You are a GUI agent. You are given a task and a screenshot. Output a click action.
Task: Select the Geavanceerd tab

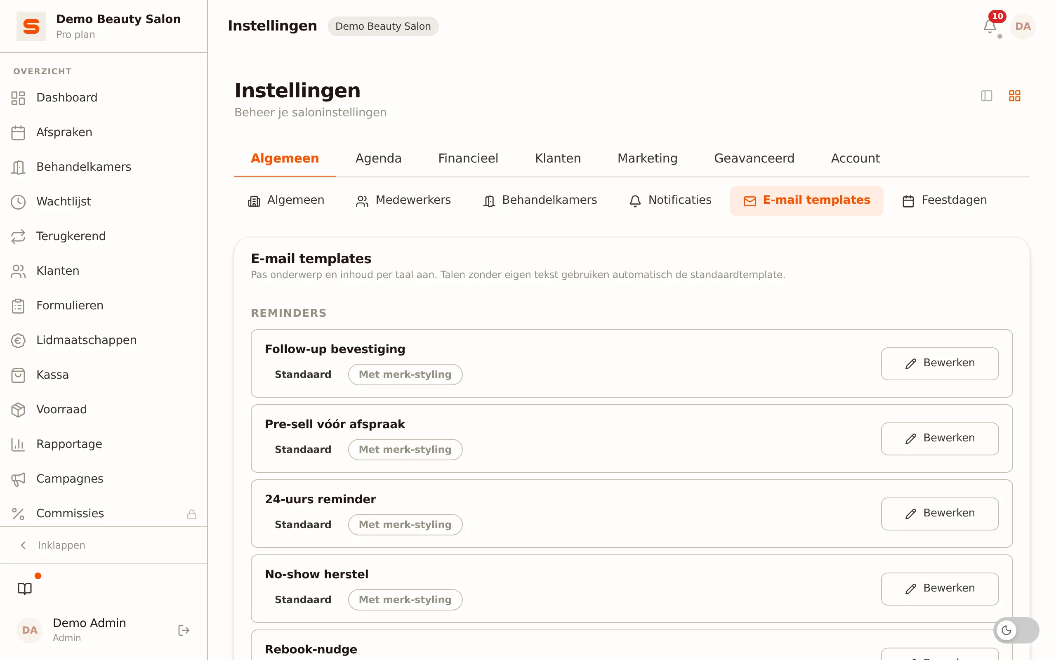754,158
